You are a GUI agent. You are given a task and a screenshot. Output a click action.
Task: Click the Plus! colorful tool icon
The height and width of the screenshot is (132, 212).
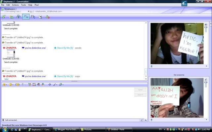tap(29, 84)
